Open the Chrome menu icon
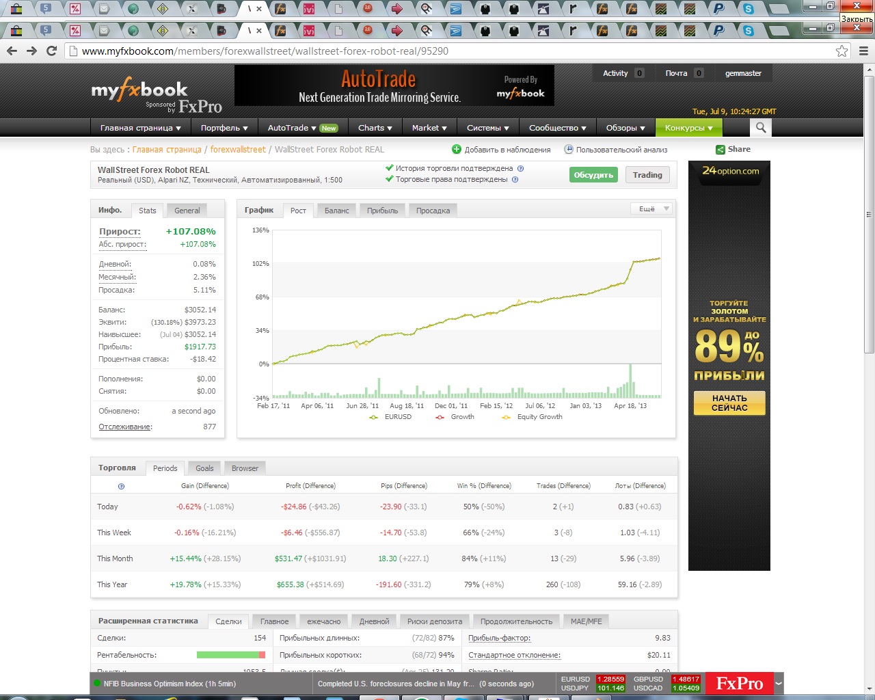Image resolution: width=875 pixels, height=700 pixels. click(863, 51)
